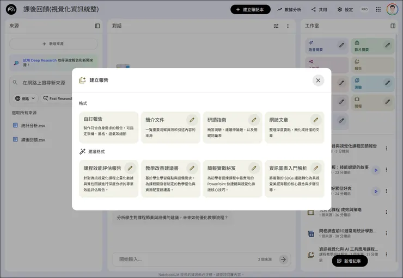Image resolution: width=403 pixels, height=278 pixels.
Task: Open the user profile avatar
Action: 392,9
